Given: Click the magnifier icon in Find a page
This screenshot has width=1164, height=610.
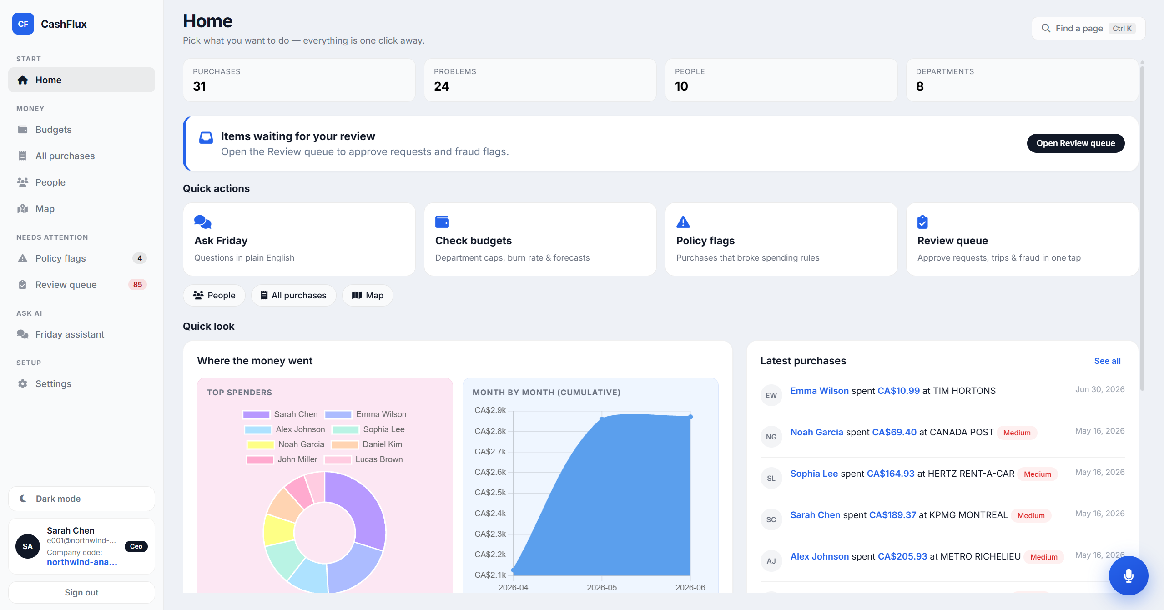Looking at the screenshot, I should 1046,28.
